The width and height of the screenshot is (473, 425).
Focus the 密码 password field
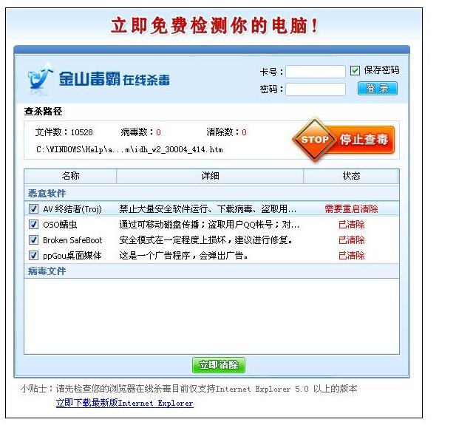(x=316, y=89)
